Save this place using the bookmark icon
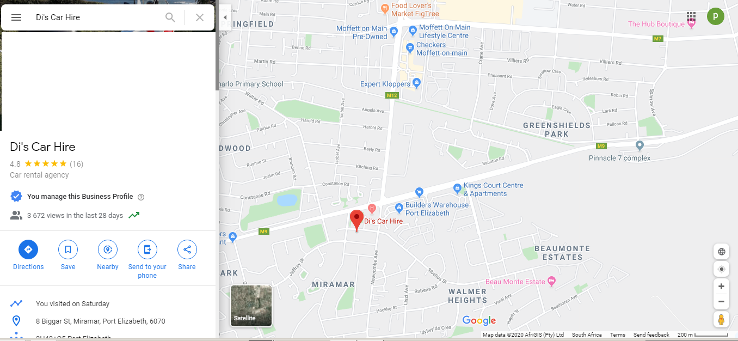Image resolution: width=738 pixels, height=341 pixels. pyautogui.click(x=68, y=250)
